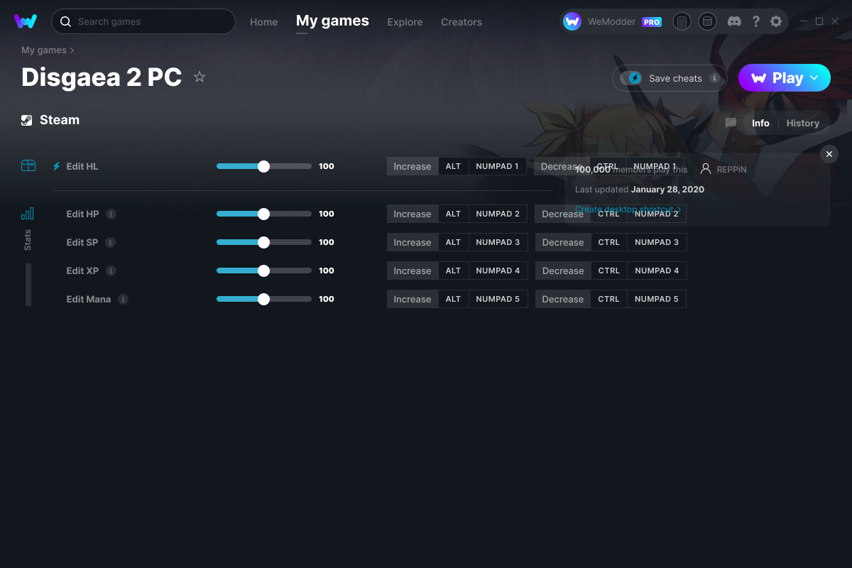Click the overlay window icon in header
Viewport: 852px width, 568px height.
[x=707, y=21]
